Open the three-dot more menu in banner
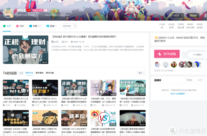The height and width of the screenshot is (136, 207). [x=205, y=16]
